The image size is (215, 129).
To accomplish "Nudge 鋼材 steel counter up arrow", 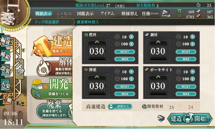I will tap(158, 42).
